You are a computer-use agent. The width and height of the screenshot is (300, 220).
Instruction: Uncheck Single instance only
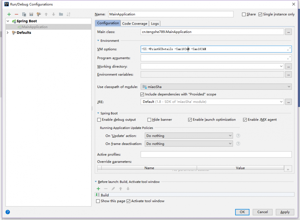click(260, 14)
